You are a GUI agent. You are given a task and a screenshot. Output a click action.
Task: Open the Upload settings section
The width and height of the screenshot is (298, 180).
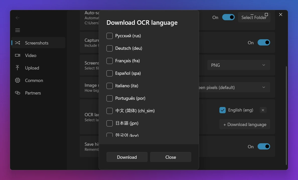pos(38,68)
